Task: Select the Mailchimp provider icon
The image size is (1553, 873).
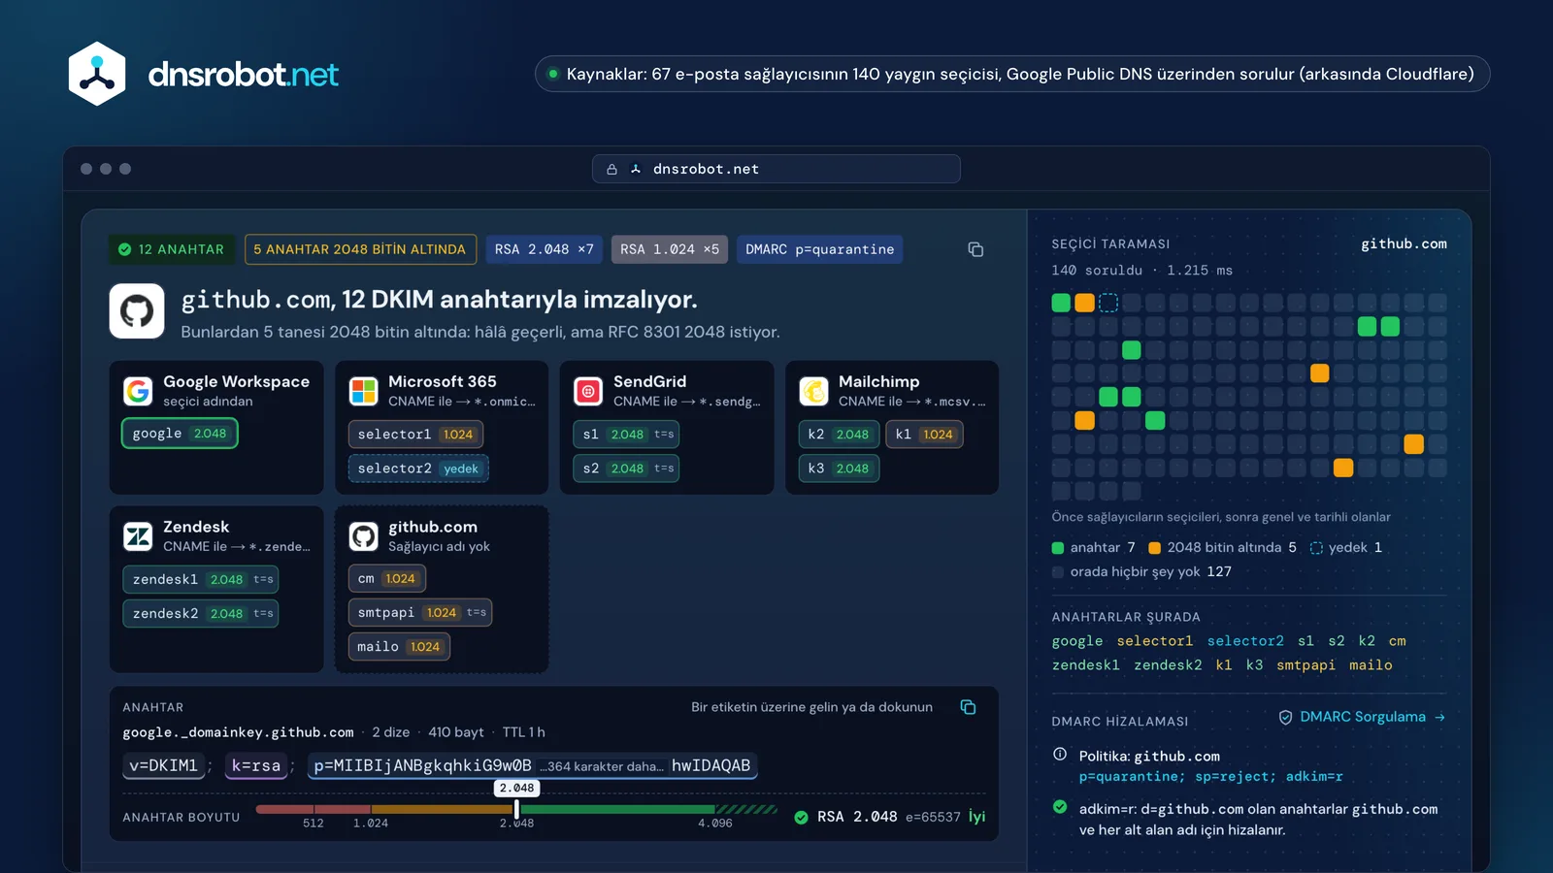Action: click(813, 391)
